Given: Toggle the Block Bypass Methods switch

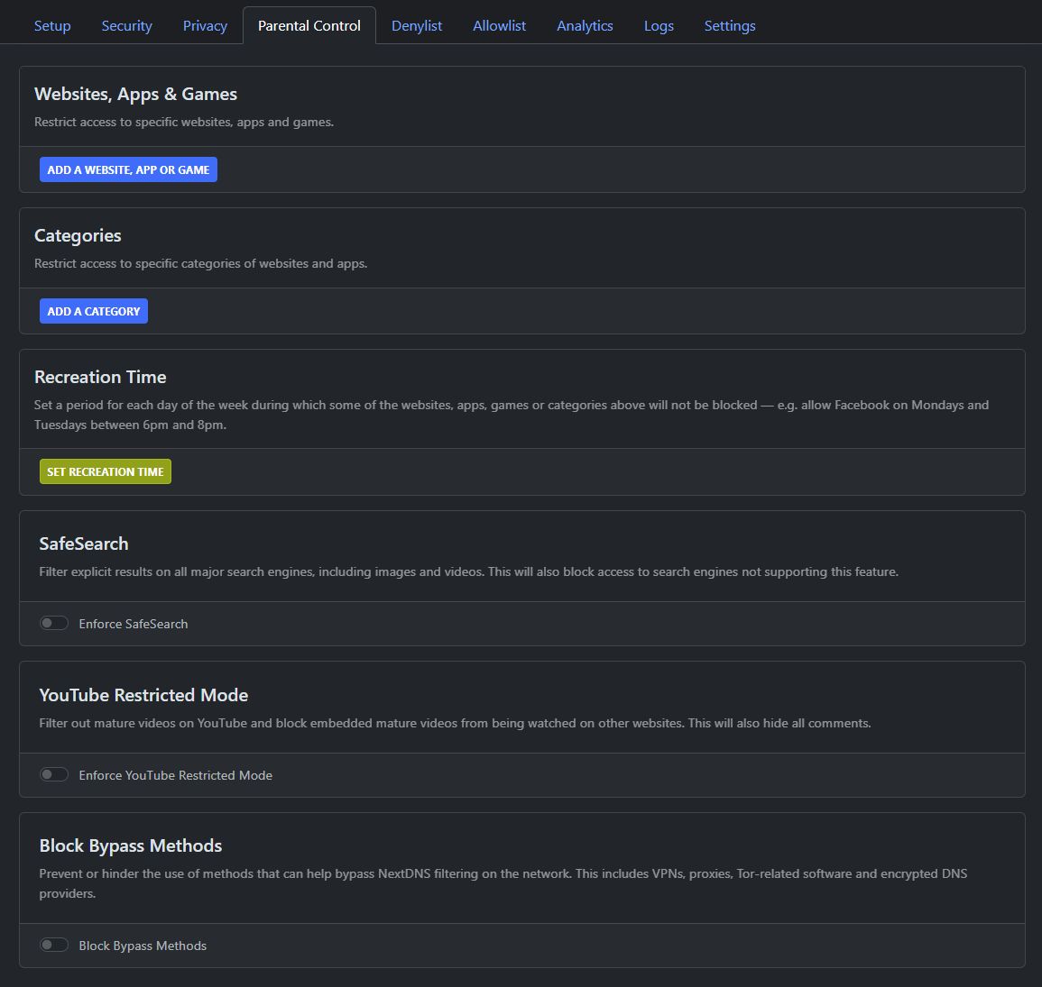Looking at the screenshot, I should (x=54, y=945).
